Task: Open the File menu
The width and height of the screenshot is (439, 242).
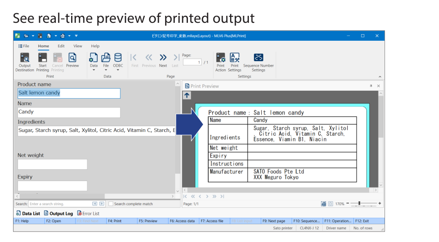Action: pos(24,46)
